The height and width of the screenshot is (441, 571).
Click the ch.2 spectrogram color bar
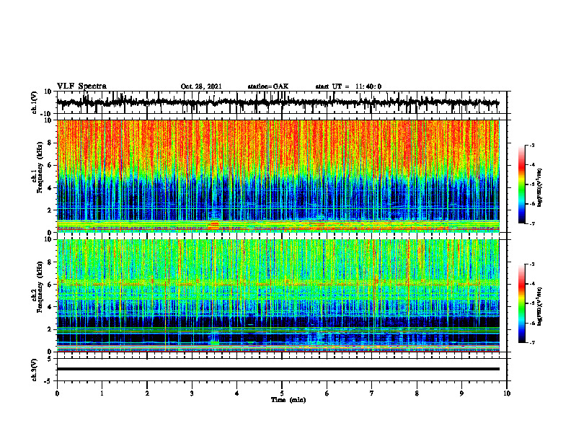coord(521,303)
